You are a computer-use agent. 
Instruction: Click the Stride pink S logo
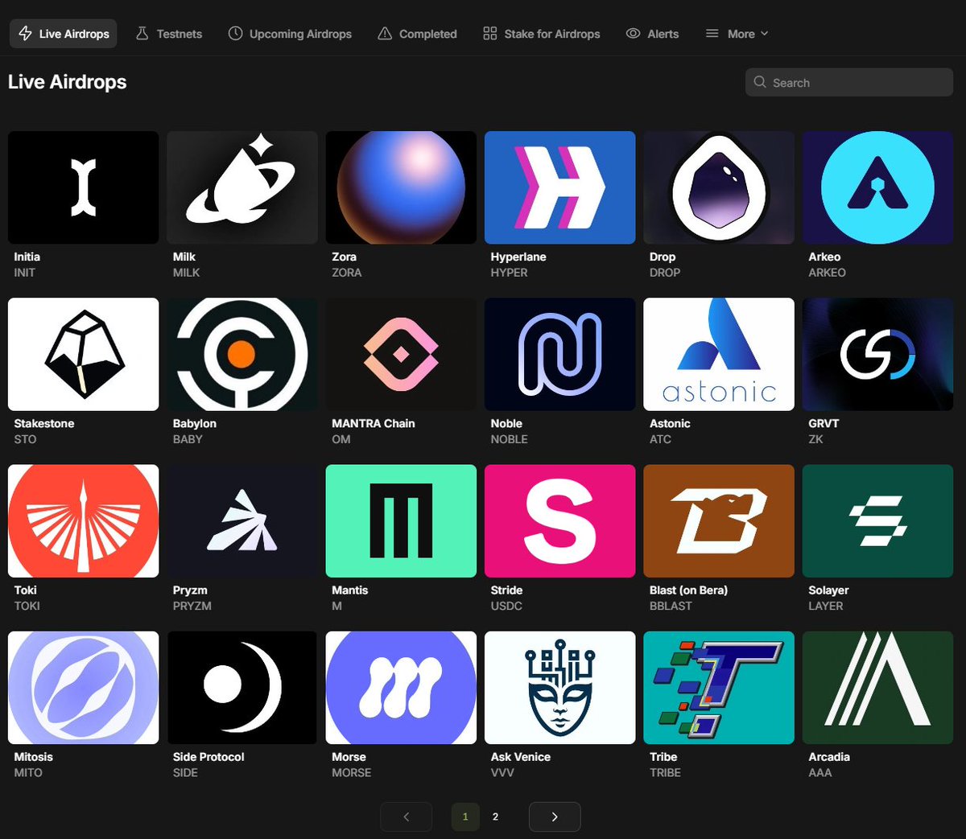pyautogui.click(x=559, y=520)
